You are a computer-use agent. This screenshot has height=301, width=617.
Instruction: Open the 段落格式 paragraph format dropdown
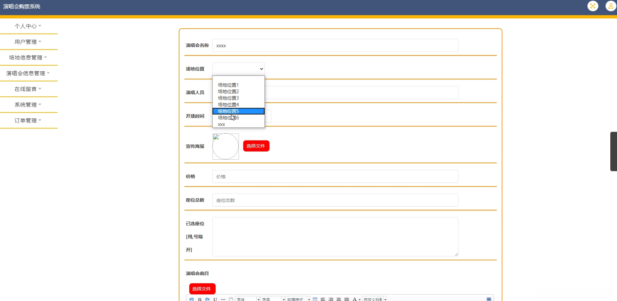(298, 299)
